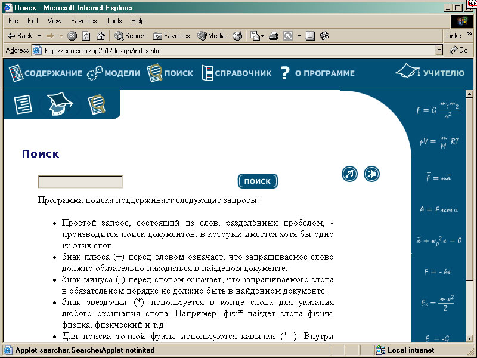477x358 pixels.
Task: Open the Favorites menu
Action: (83, 21)
